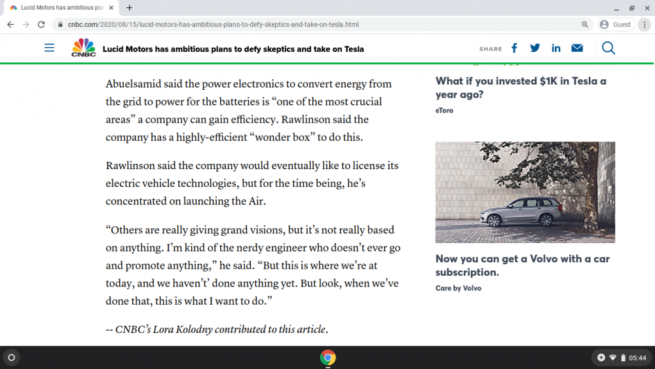The image size is (655, 369).
Task: Share article on Twitter
Action: pyautogui.click(x=534, y=48)
